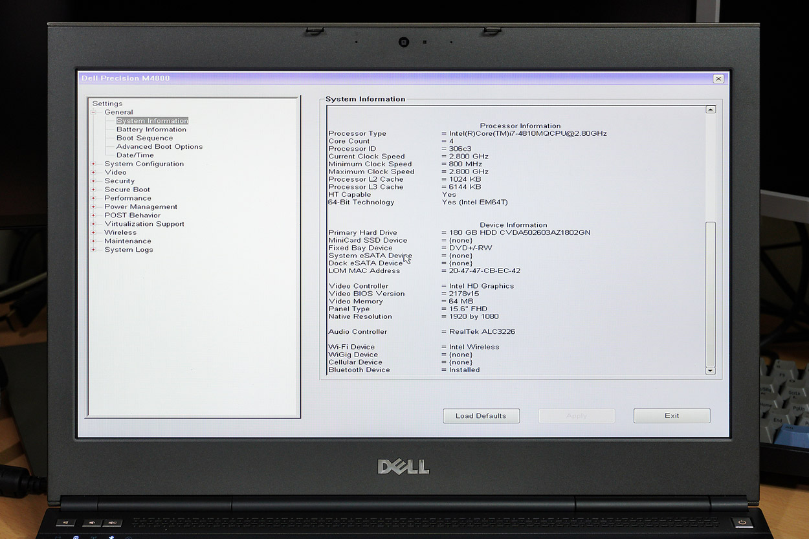Expand the Video node plus sign
The height and width of the screenshot is (539, 809).
point(94,172)
